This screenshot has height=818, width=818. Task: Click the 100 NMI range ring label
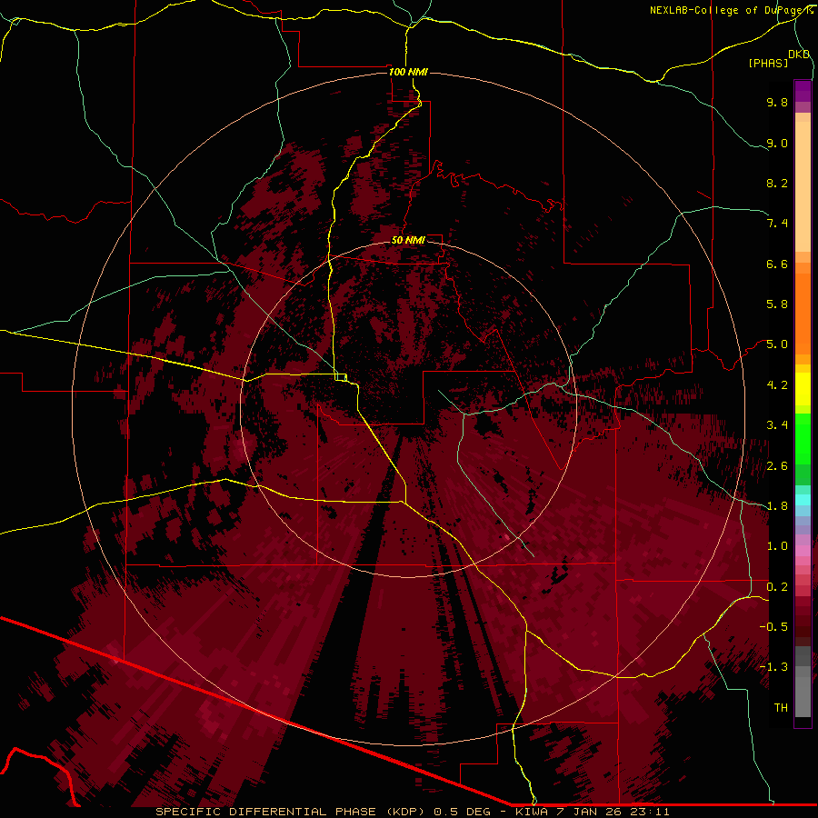(x=408, y=72)
